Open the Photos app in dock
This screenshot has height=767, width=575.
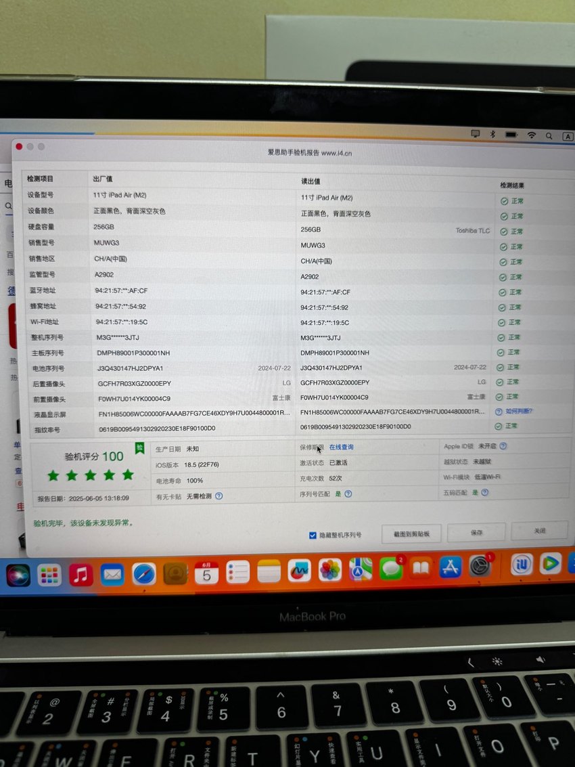[330, 571]
